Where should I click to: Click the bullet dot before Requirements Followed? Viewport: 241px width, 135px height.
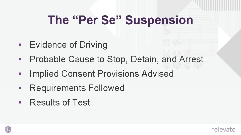(x=19, y=88)
